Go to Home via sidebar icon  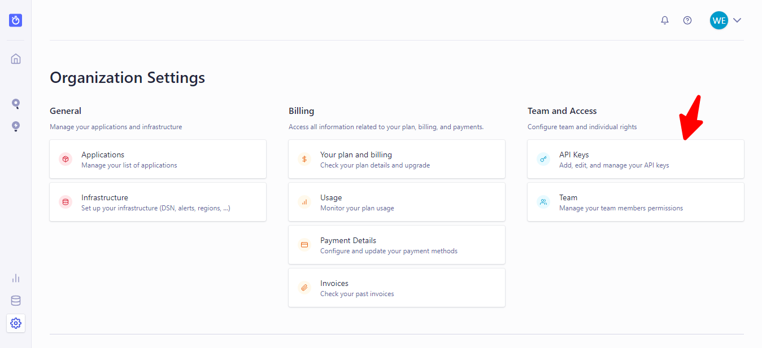click(x=16, y=59)
